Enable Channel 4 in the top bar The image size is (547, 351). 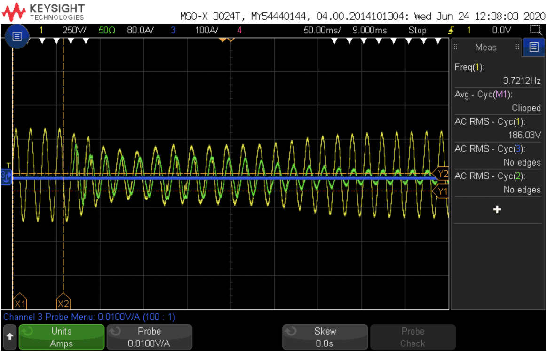pyautogui.click(x=239, y=31)
